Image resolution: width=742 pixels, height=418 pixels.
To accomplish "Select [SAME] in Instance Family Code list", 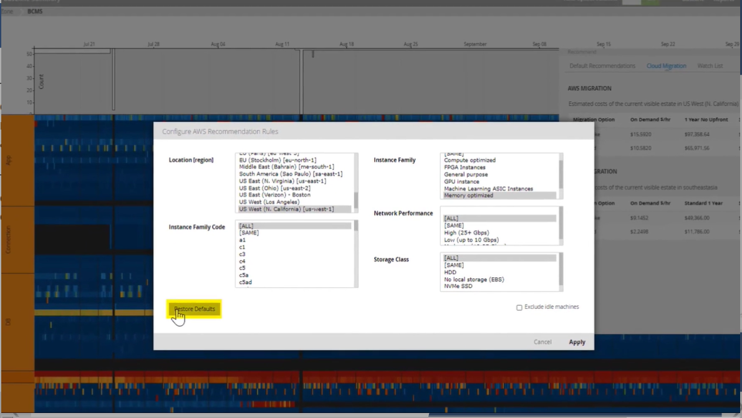I will (x=249, y=232).
